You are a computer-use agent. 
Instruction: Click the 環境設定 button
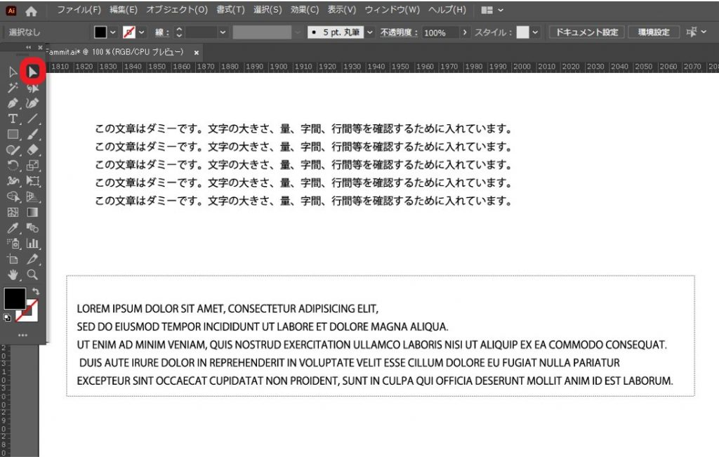(654, 32)
